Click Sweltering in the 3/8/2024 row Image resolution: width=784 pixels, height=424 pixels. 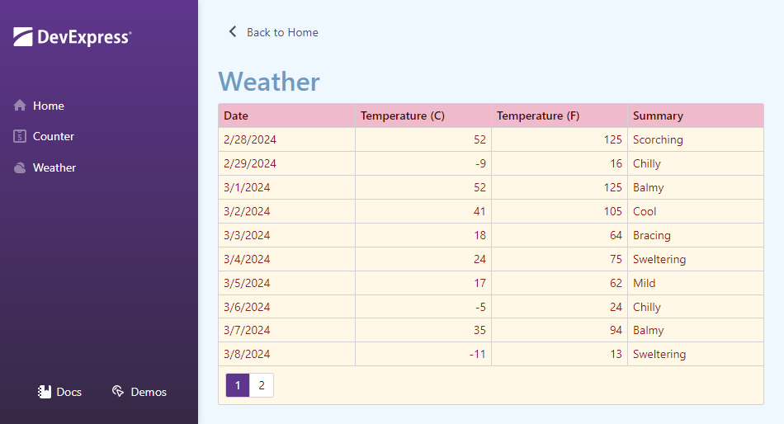coord(696,354)
